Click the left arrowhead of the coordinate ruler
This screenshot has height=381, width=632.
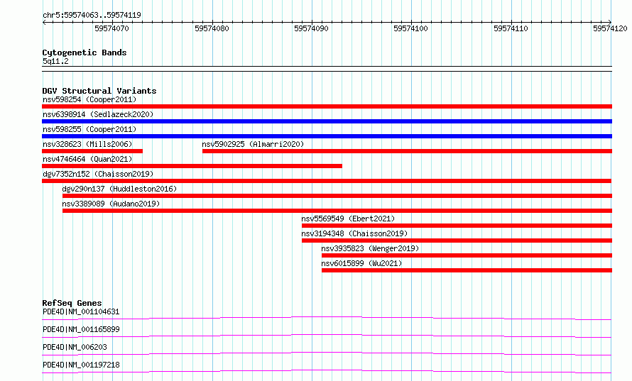pyautogui.click(x=44, y=22)
